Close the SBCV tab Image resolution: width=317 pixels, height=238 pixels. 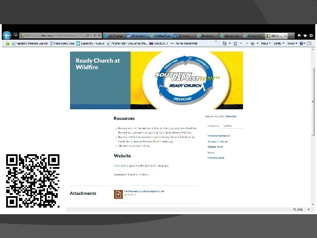click(x=285, y=36)
